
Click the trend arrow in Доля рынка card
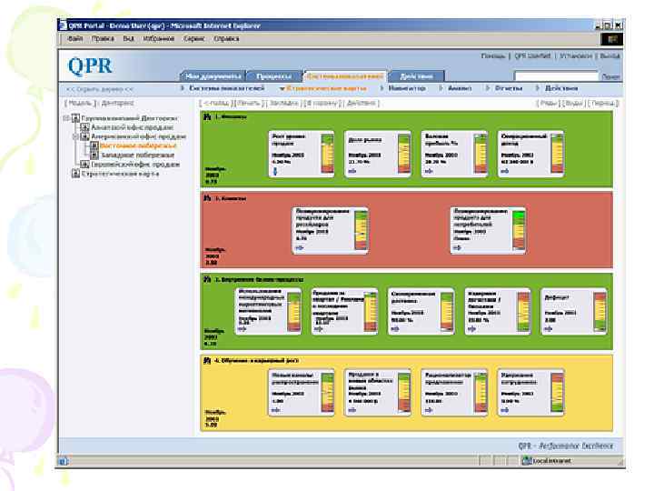tap(352, 171)
